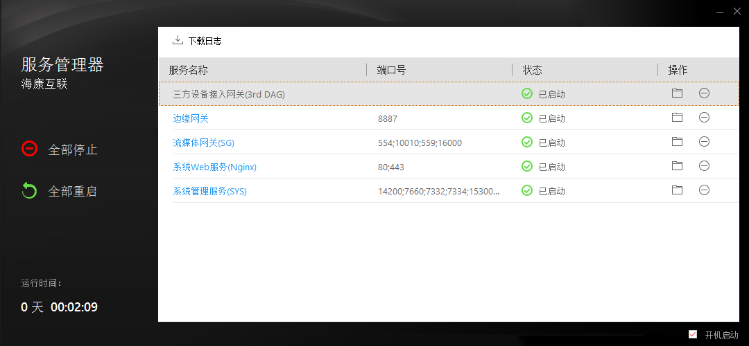Click 下载日志 to download logs

pos(197,41)
